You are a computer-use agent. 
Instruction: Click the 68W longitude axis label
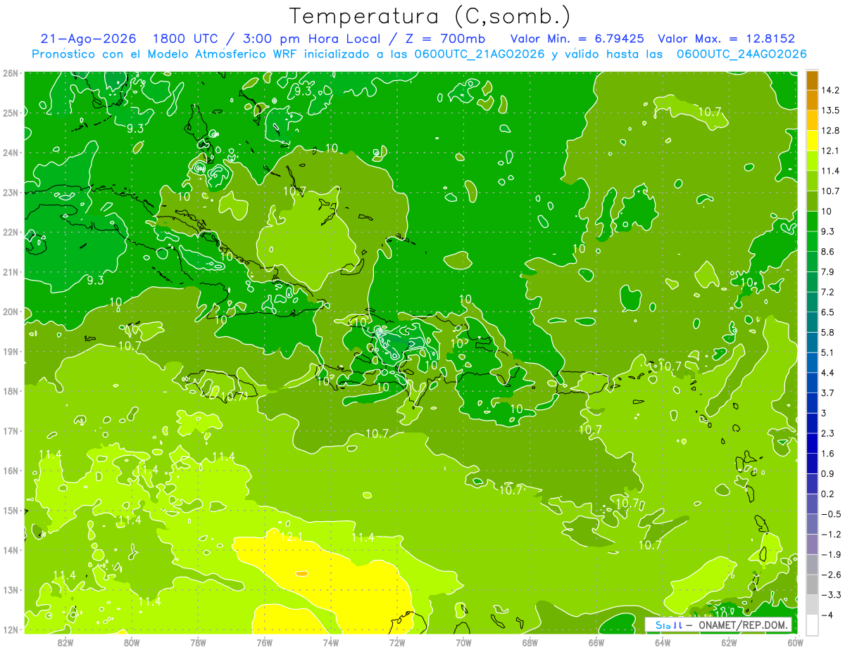[530, 642]
